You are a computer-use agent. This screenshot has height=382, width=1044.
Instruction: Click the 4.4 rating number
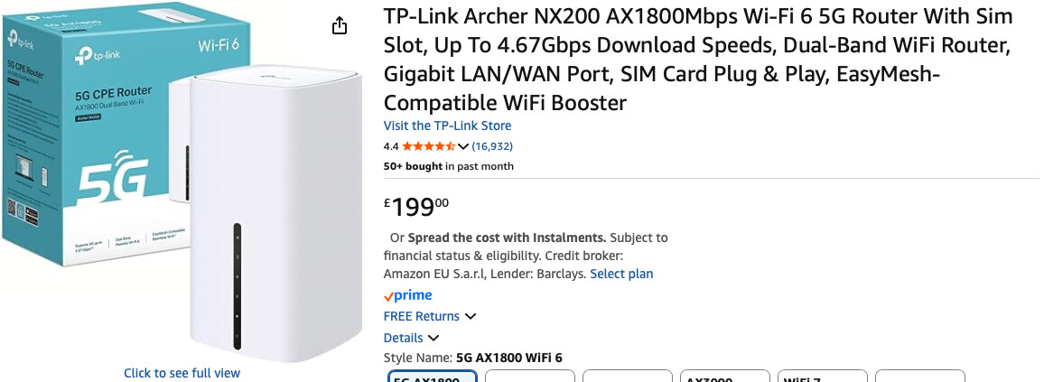(391, 146)
